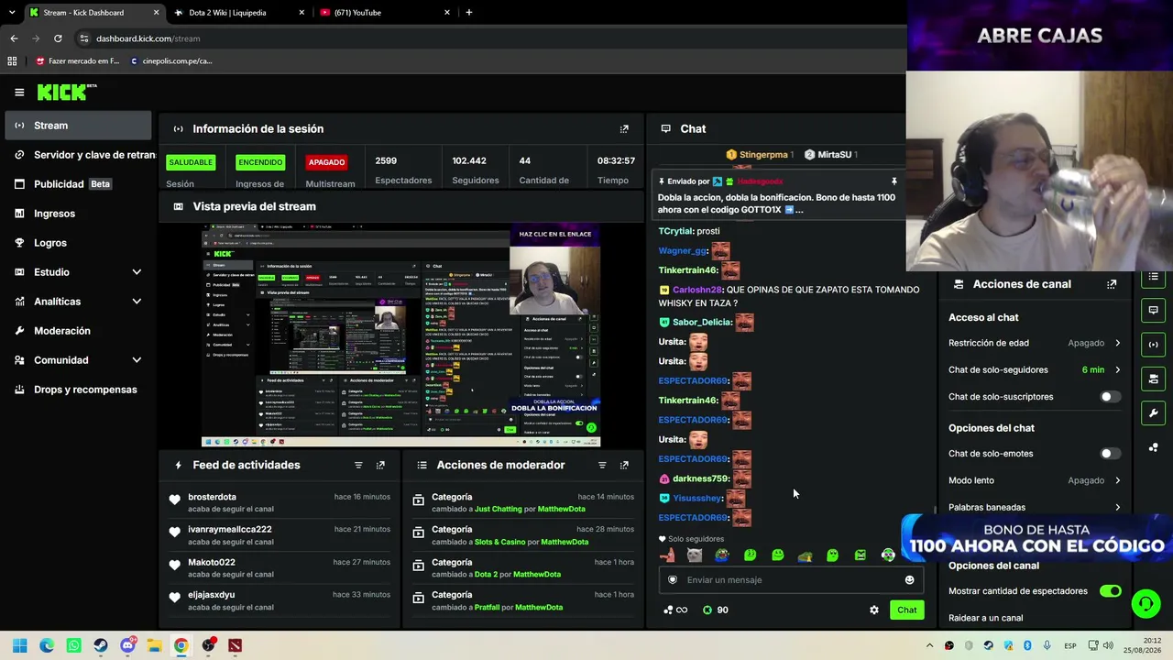Viewport: 1173px width, 660px height.
Task: Open the list widget in right rail
Action: pos(1153,277)
